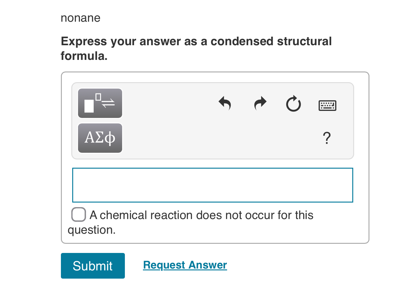The width and height of the screenshot is (393, 289).
Task: Submit the nonane answer
Action: (x=93, y=265)
